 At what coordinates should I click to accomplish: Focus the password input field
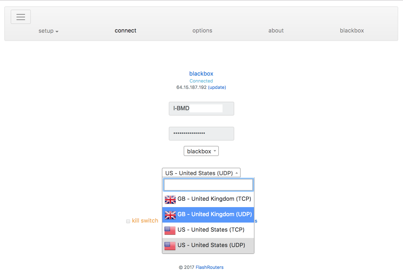click(x=201, y=134)
